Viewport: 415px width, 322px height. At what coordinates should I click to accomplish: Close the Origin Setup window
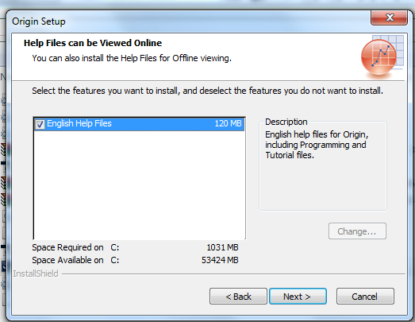[x=389, y=17]
